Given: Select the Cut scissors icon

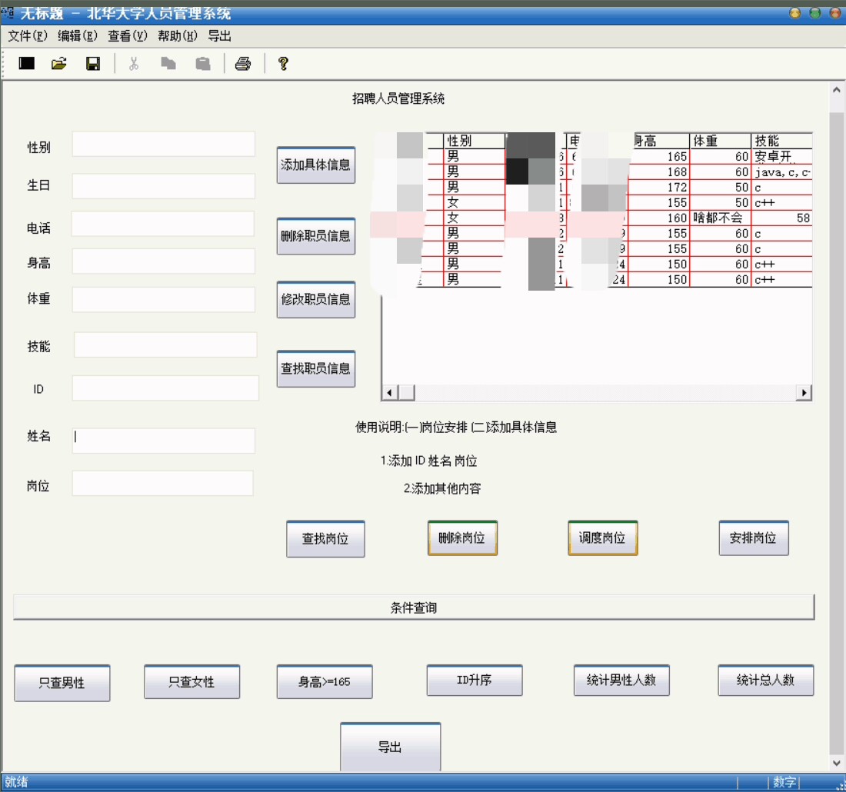Looking at the screenshot, I should point(132,64).
